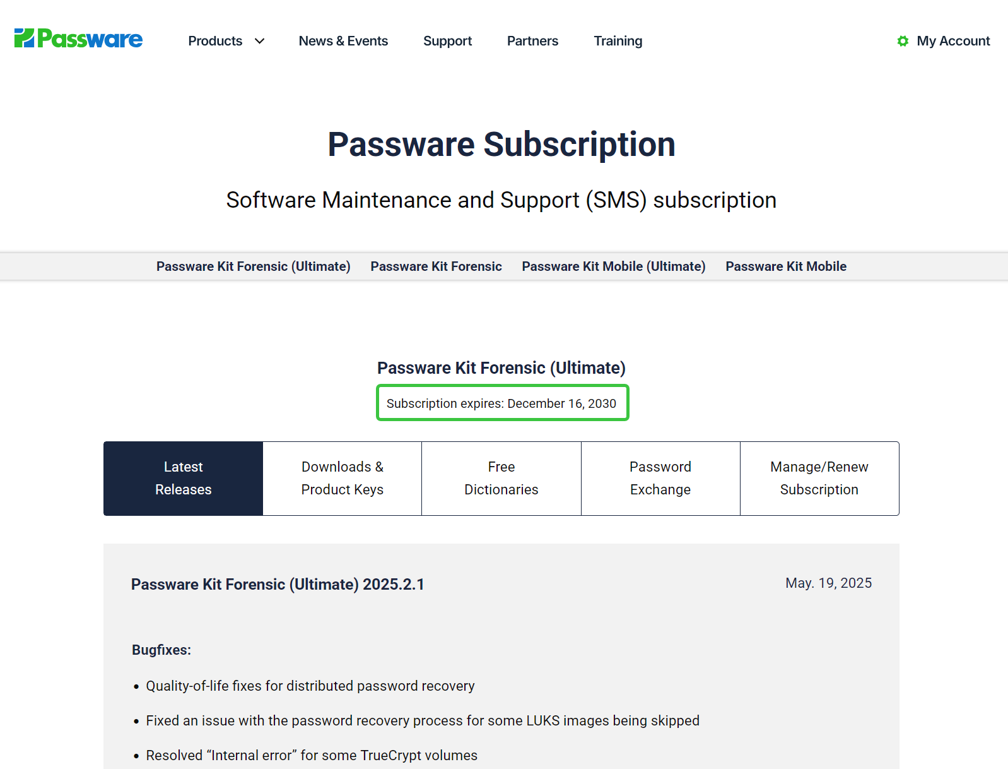Open News & Events page

343,41
